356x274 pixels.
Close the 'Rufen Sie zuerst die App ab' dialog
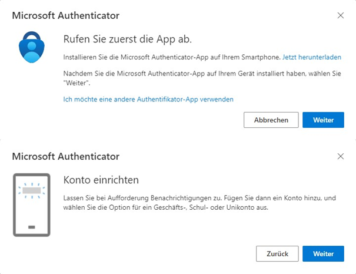click(x=340, y=15)
